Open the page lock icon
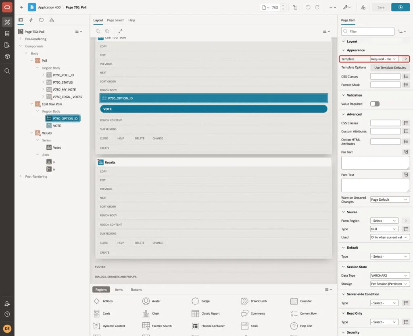The width and height of the screenshot is (413, 336). (295, 7)
